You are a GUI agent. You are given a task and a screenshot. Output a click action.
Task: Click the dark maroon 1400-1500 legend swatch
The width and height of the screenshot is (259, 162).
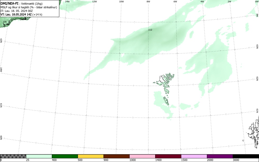coord(168,156)
